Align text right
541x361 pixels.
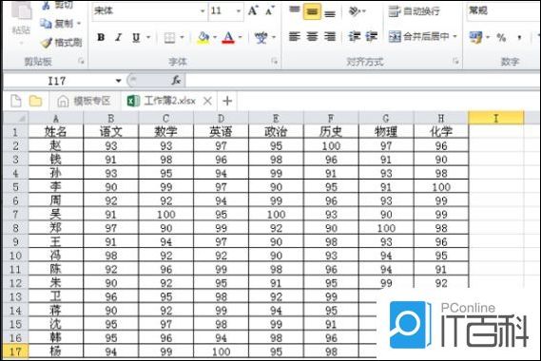pyautogui.click(x=330, y=36)
